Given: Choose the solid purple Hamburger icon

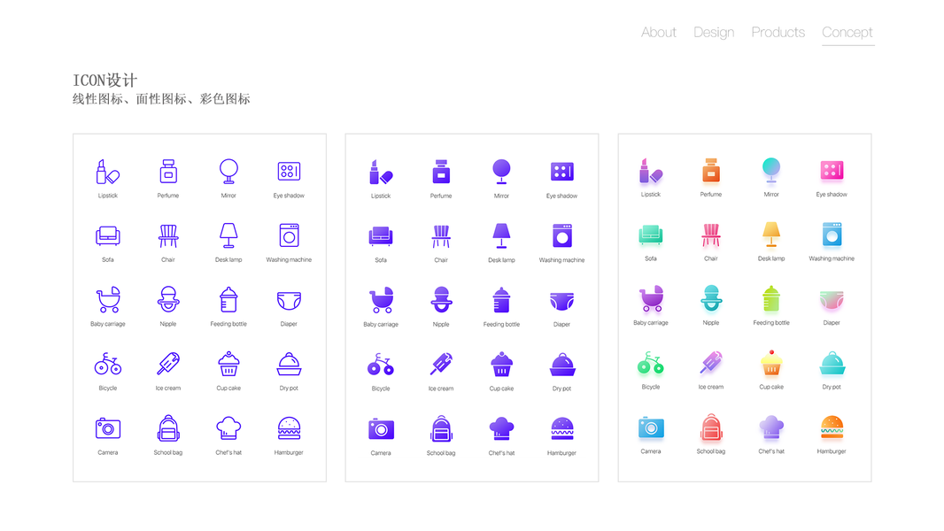Looking at the screenshot, I should point(562,428).
